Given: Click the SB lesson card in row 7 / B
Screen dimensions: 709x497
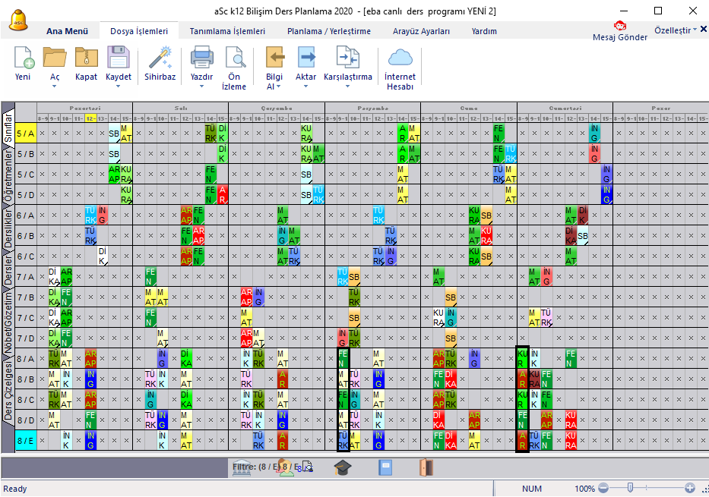Looking at the screenshot, I should point(451,297).
